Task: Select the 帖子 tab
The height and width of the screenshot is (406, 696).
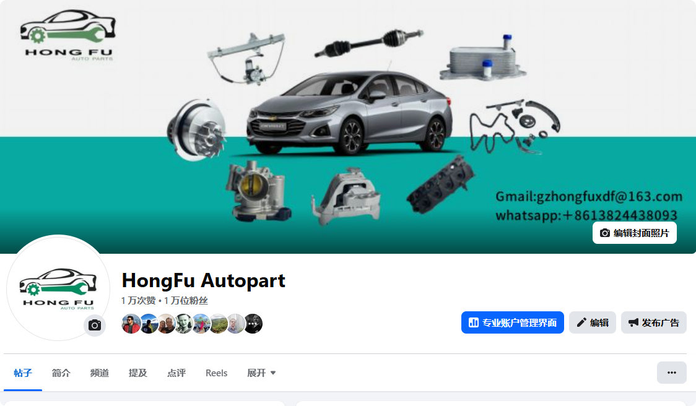Action: click(23, 373)
